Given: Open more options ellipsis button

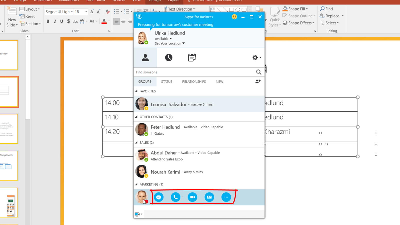Looking at the screenshot, I should point(226,197).
